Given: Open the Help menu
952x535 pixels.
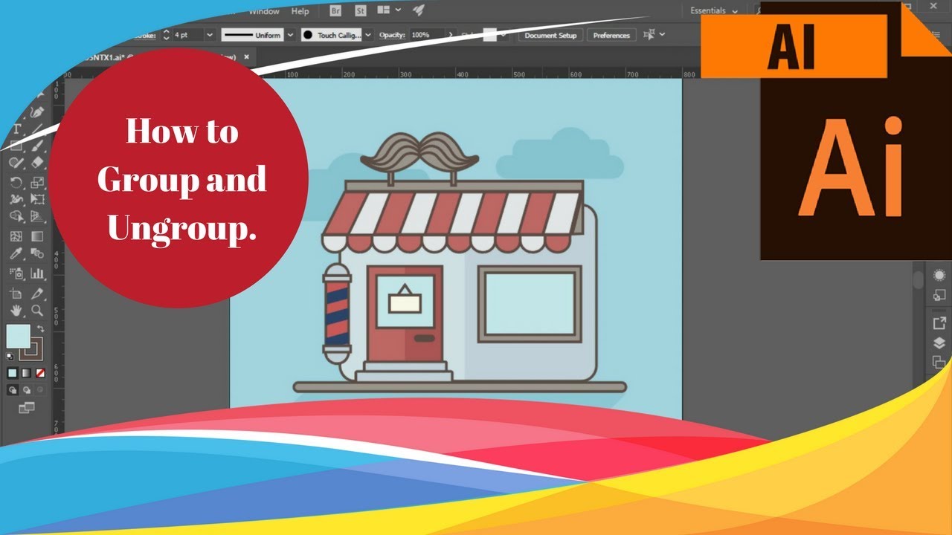Looking at the screenshot, I should click(300, 11).
